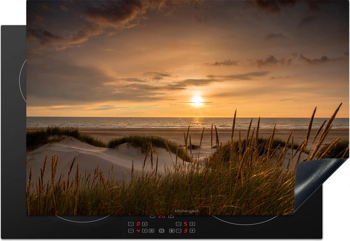Tap the plus button beside the 4 display

(x=144, y=231)
